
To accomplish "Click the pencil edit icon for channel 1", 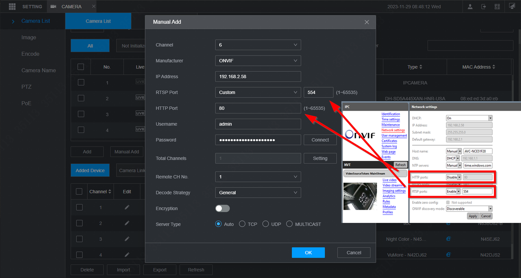I will [127, 207].
